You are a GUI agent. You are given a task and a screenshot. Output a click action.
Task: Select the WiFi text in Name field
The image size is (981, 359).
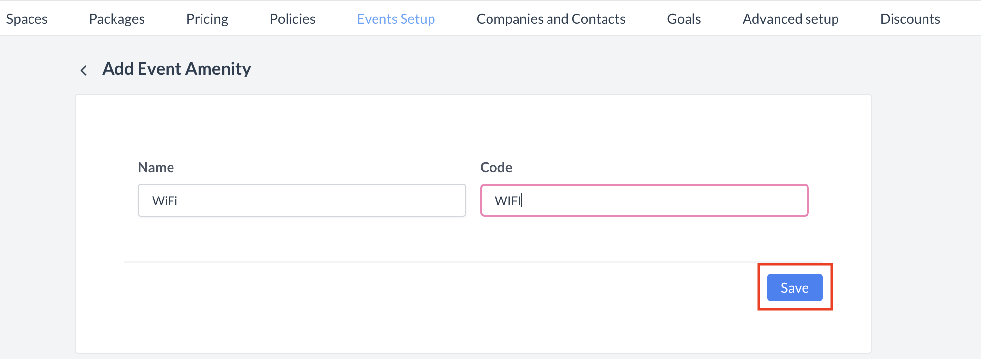164,200
